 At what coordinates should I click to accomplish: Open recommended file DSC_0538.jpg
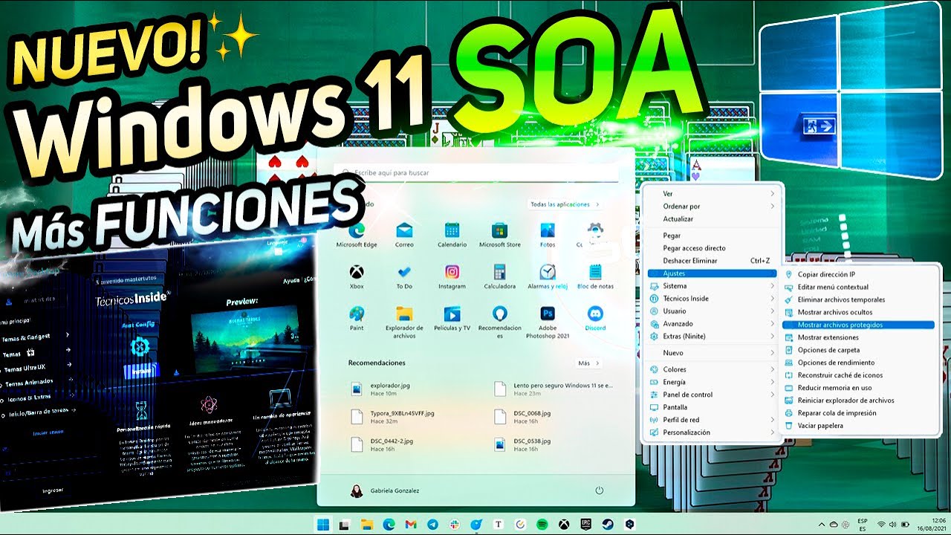pos(524,444)
